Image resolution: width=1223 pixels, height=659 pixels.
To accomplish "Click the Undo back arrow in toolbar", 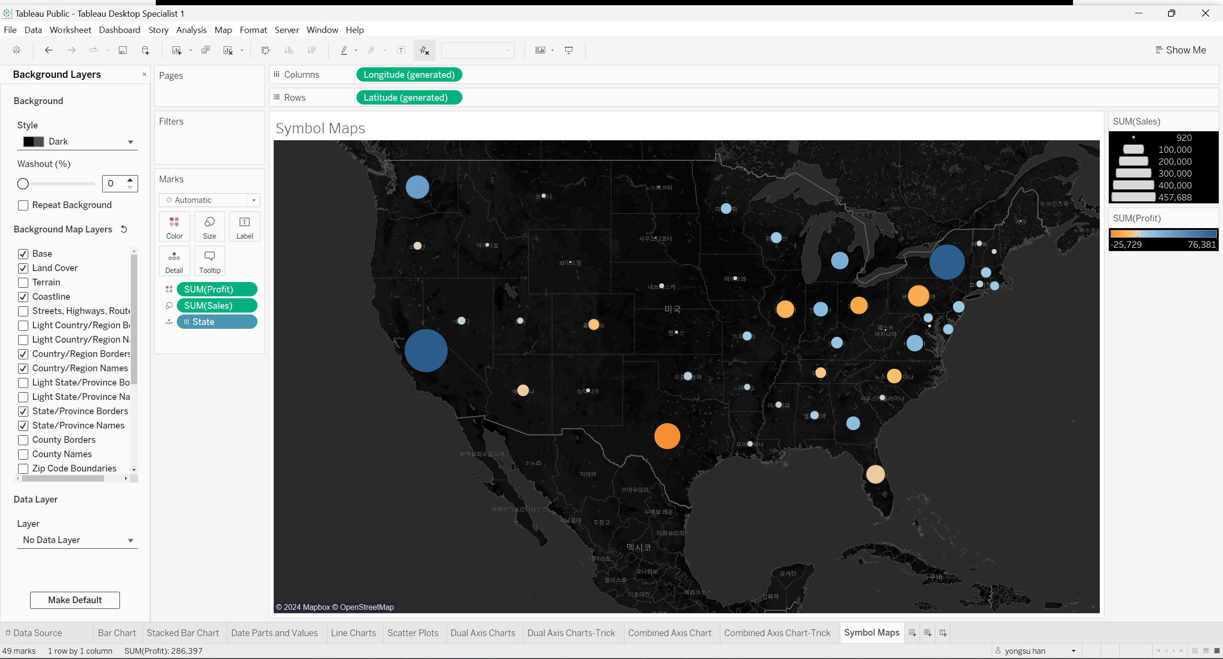I will 48,50.
